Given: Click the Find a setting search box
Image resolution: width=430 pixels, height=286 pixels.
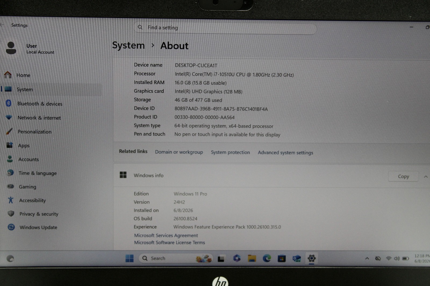Looking at the screenshot, I should coord(225,28).
